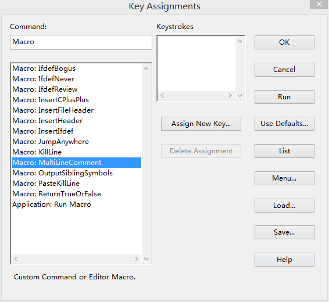Select Application: Run Macro entry
329x302 pixels.
tap(76, 204)
